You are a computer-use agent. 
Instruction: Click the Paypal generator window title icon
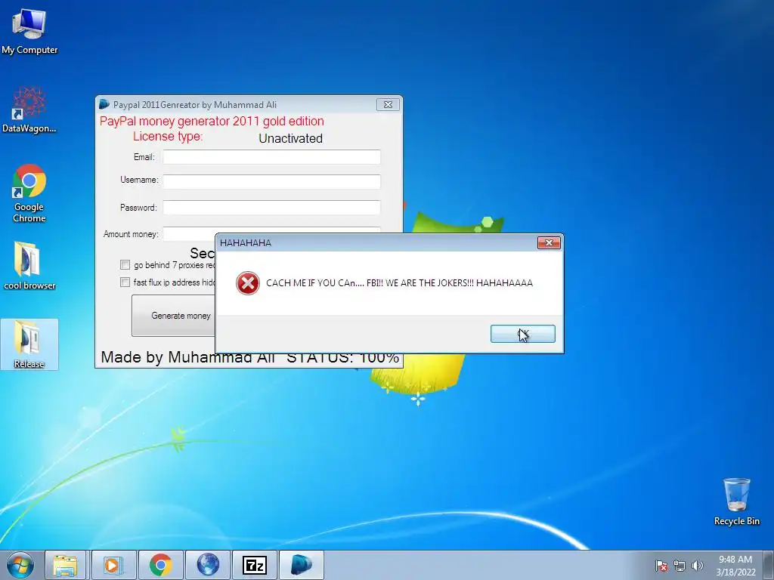coord(104,104)
